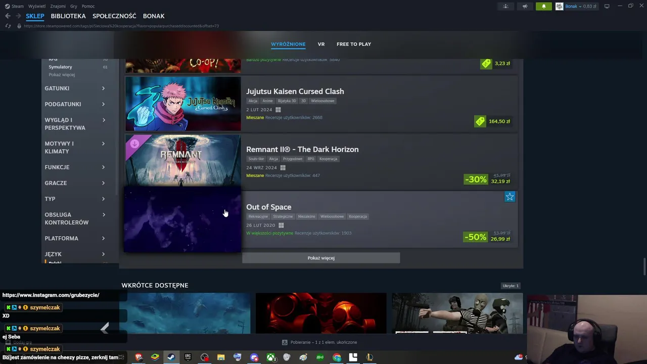Image resolution: width=647 pixels, height=364 pixels.
Task: Expand the GATUNKI filter section
Action: coord(75,88)
